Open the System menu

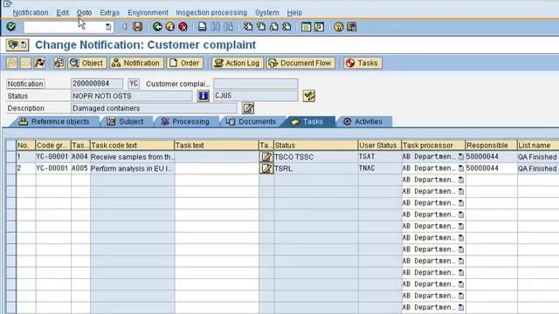(266, 12)
